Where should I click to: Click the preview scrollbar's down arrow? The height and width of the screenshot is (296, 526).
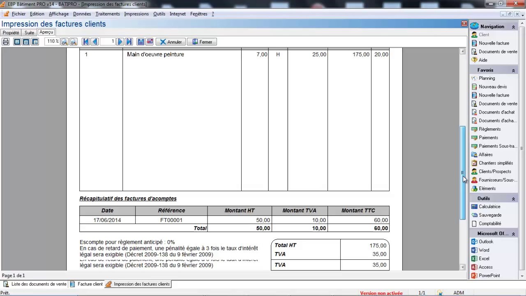click(x=463, y=267)
